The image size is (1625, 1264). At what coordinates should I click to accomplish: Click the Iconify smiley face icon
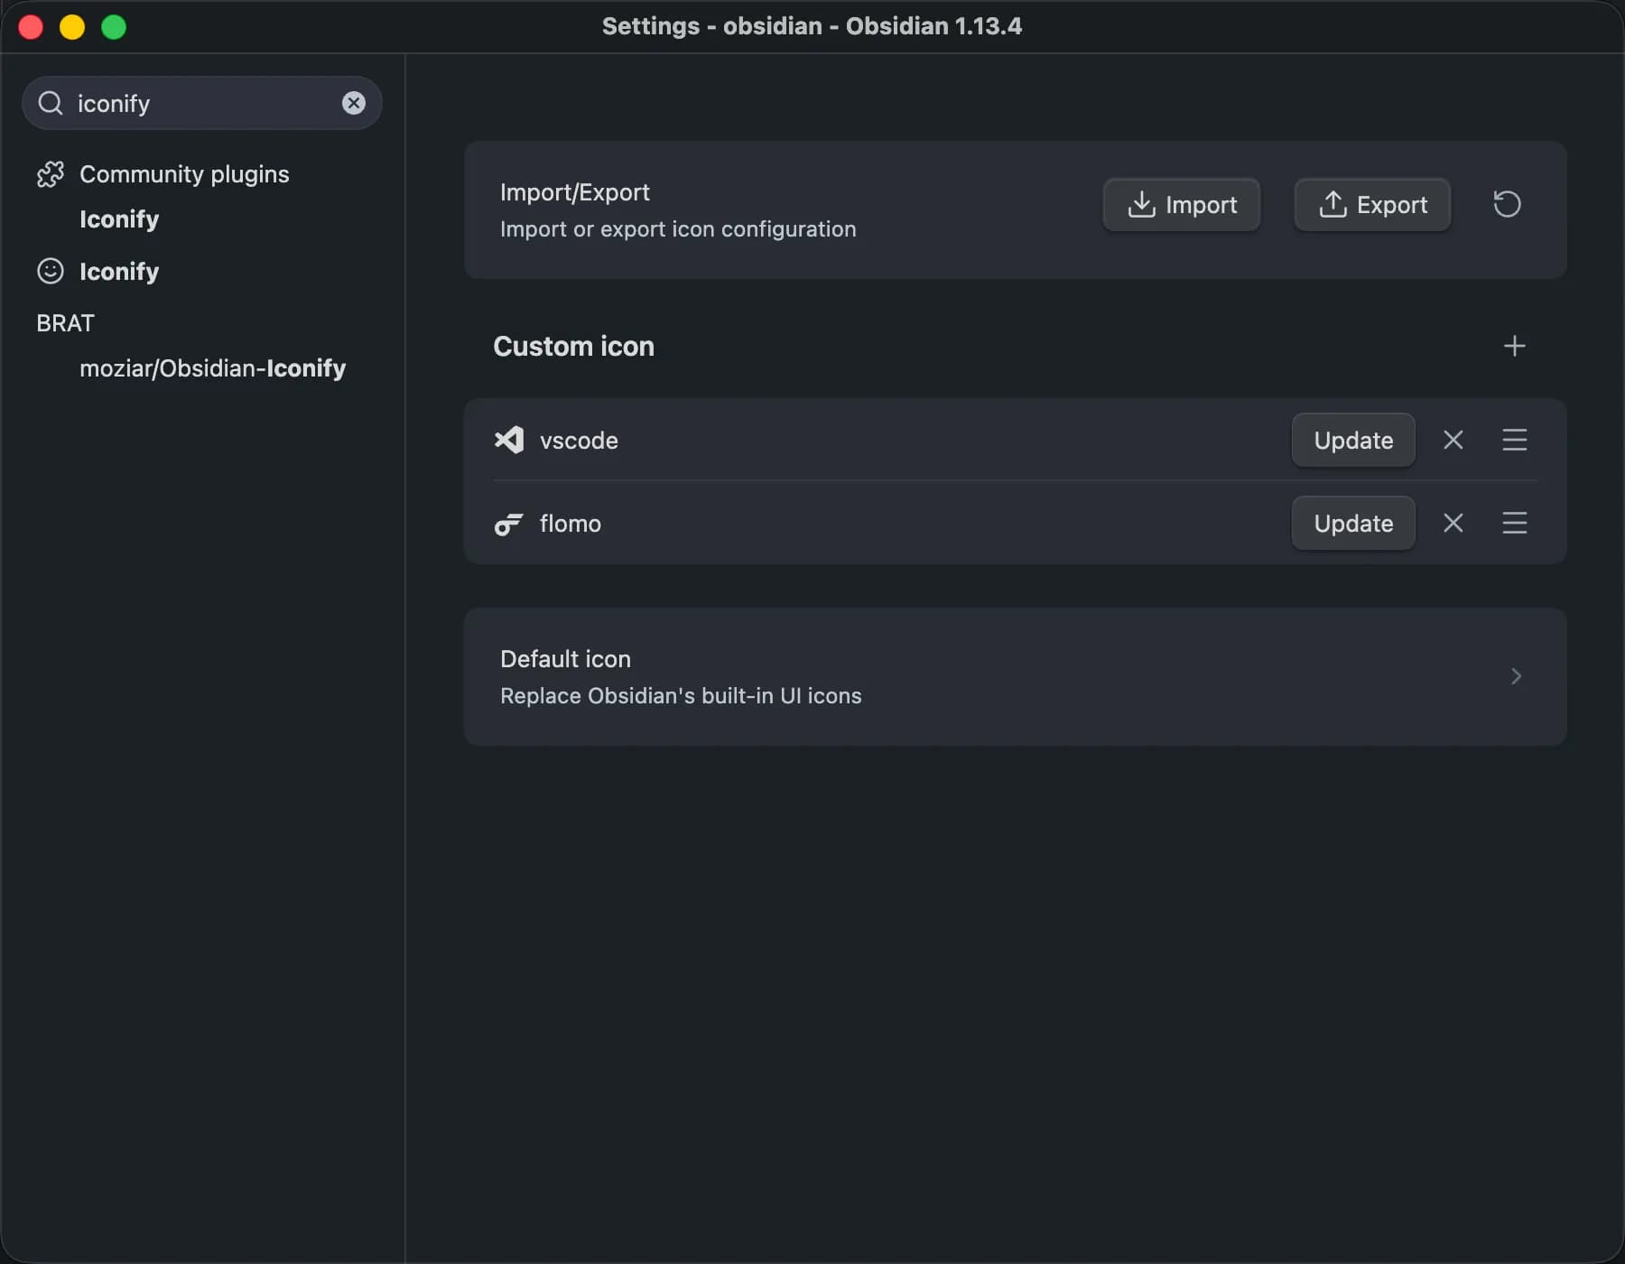(x=51, y=271)
